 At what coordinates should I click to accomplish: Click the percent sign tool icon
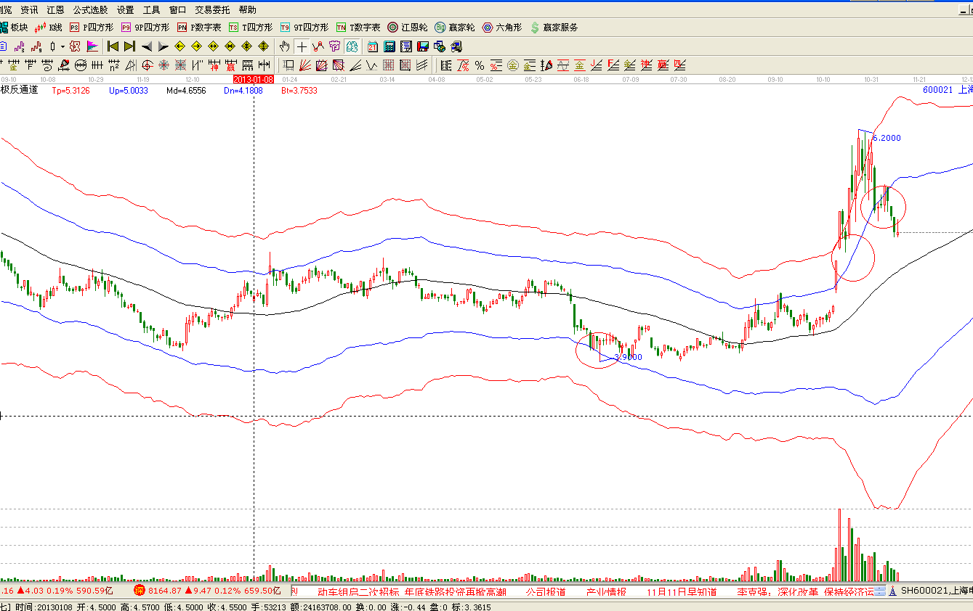click(480, 65)
